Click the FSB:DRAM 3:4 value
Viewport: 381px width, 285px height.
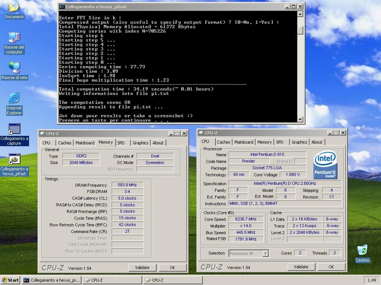(x=127, y=191)
